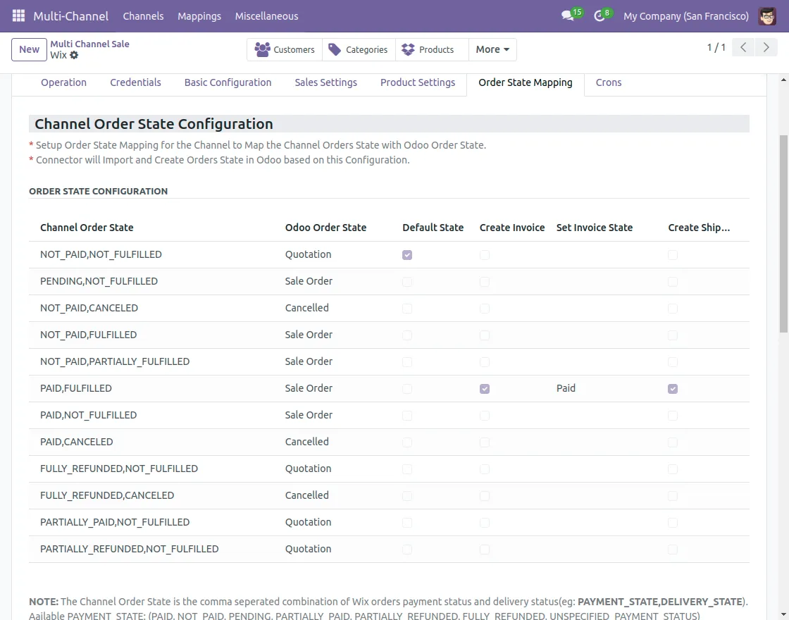Open Multi Channel Sale breadcrumb link
This screenshot has width=789, height=620.
point(89,44)
